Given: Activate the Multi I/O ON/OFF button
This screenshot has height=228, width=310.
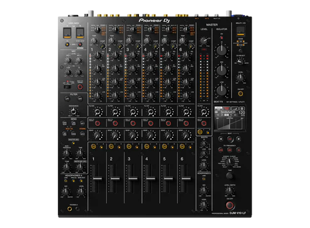Looking at the screenshot, I should [x=241, y=94].
